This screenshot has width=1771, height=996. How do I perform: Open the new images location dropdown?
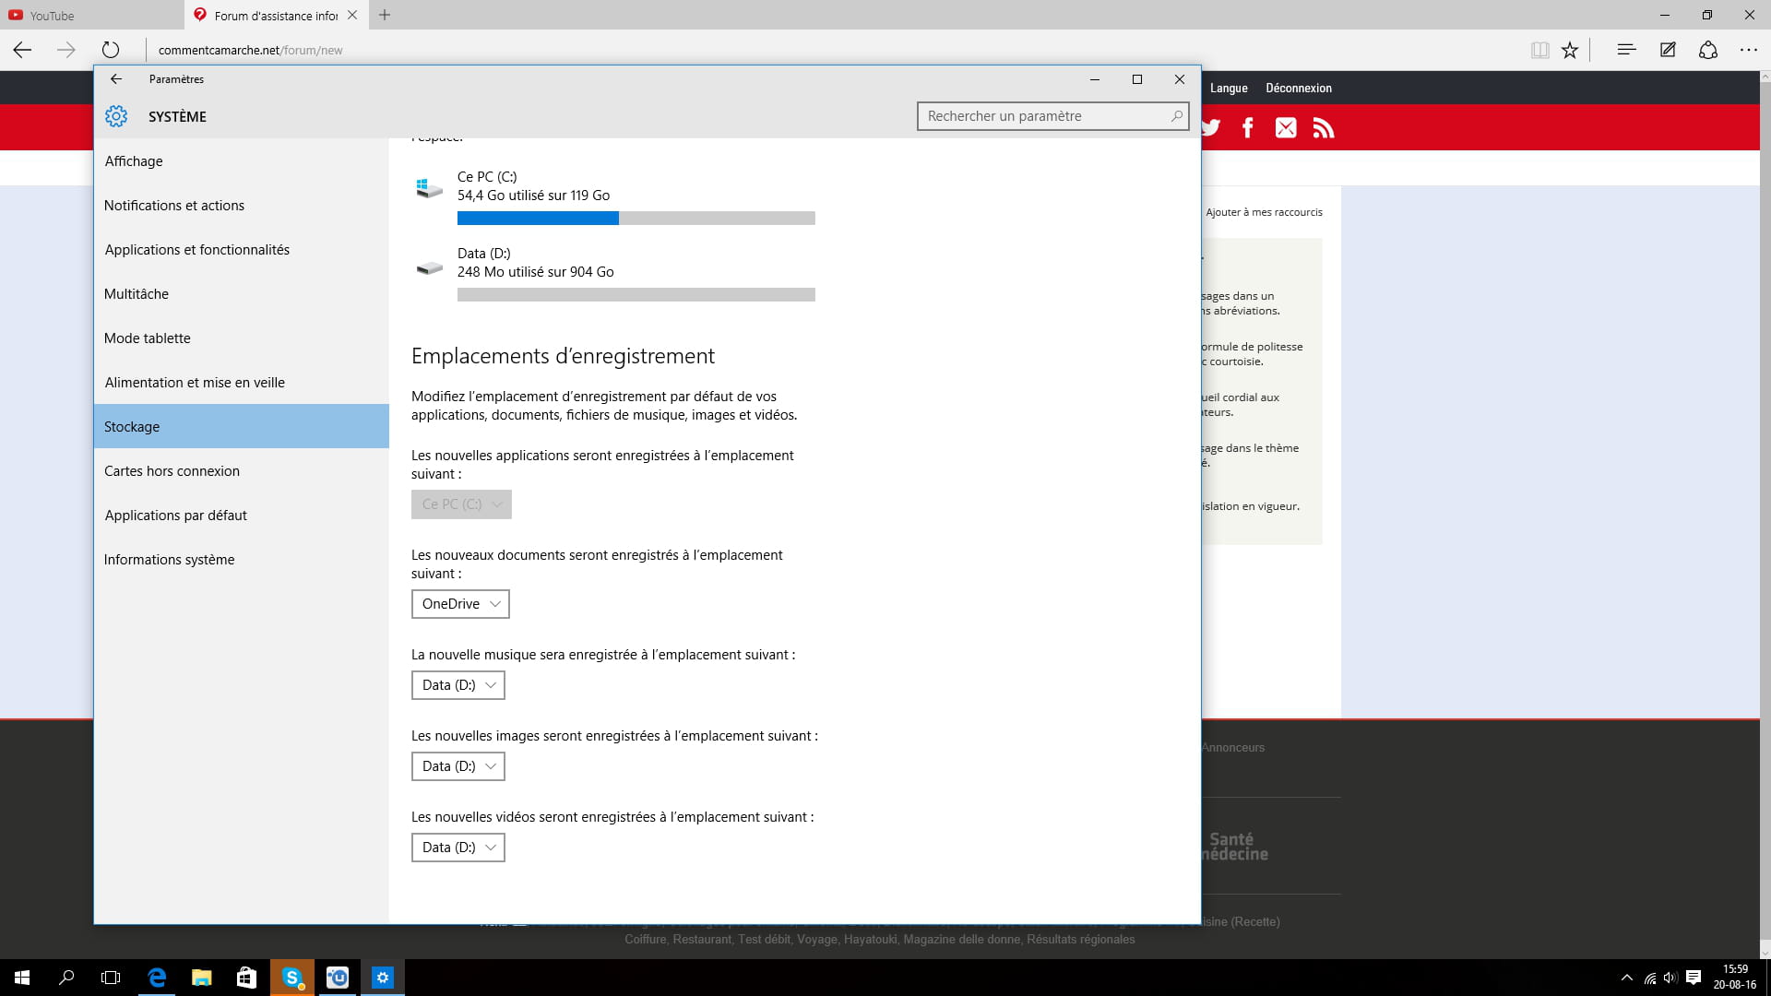click(x=458, y=766)
